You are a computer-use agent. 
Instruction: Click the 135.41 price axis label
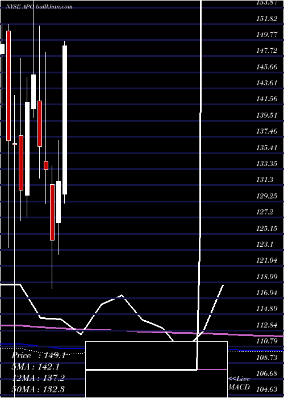point(267,148)
